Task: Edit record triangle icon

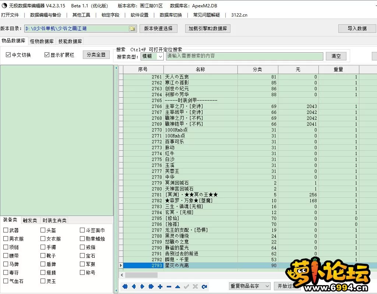Action: pyautogui.click(x=178, y=287)
